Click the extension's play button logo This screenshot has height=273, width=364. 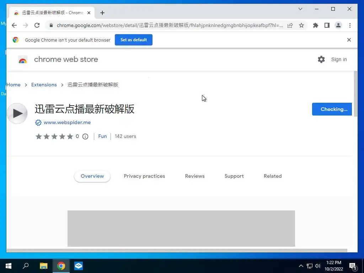(17, 113)
